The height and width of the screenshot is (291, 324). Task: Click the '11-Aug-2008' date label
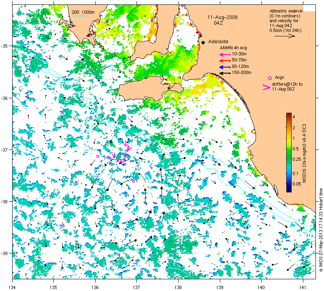pos(222,17)
